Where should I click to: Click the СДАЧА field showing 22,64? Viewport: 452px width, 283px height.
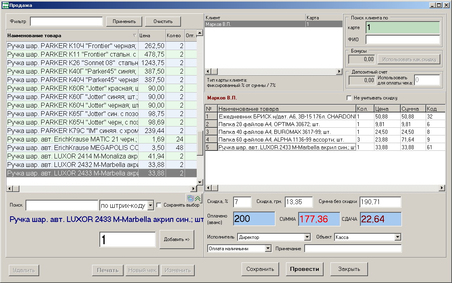point(381,219)
